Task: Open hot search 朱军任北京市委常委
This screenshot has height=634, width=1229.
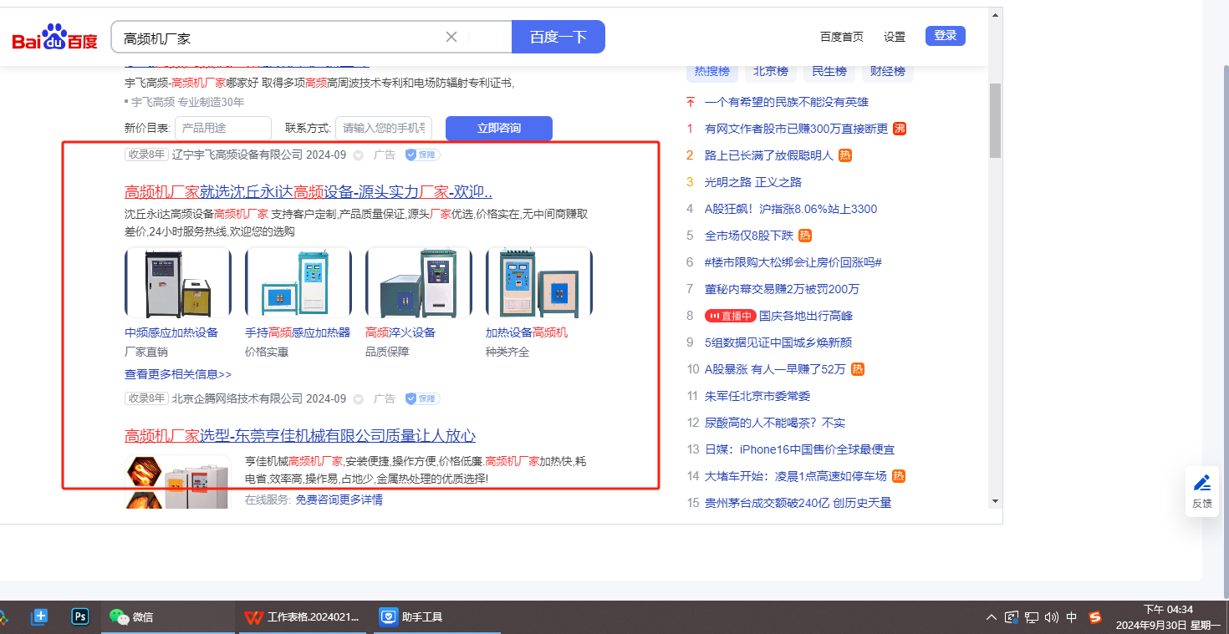Action: tap(757, 396)
